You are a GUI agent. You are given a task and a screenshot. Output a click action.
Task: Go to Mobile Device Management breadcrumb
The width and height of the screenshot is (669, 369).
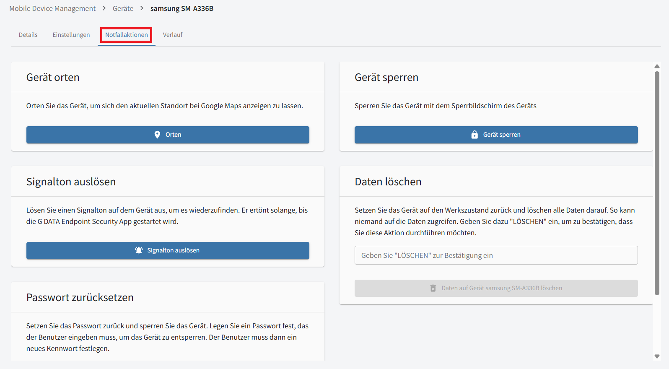tap(52, 8)
